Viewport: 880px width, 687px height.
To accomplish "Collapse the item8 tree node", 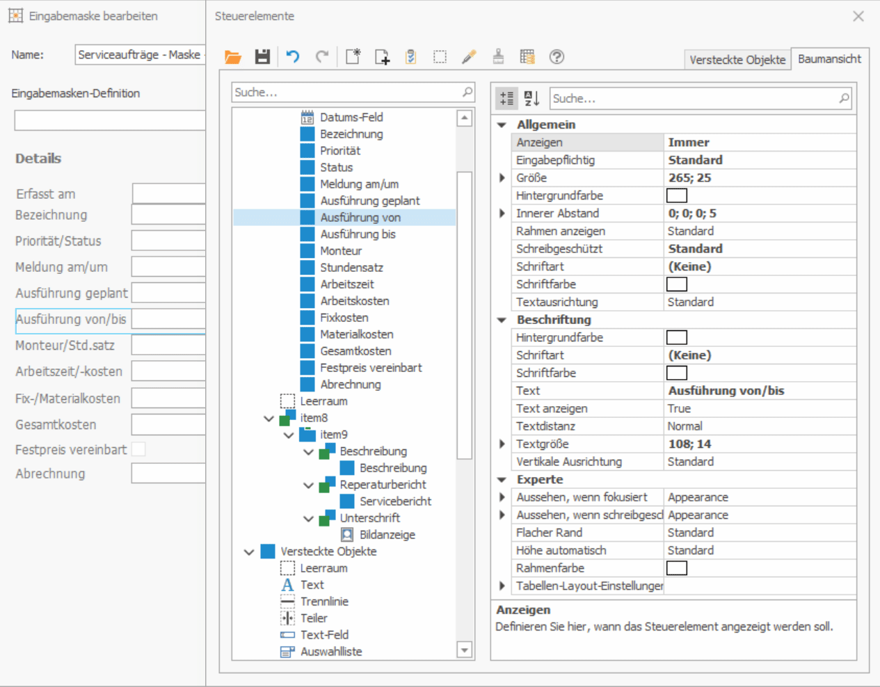I will click(x=269, y=419).
